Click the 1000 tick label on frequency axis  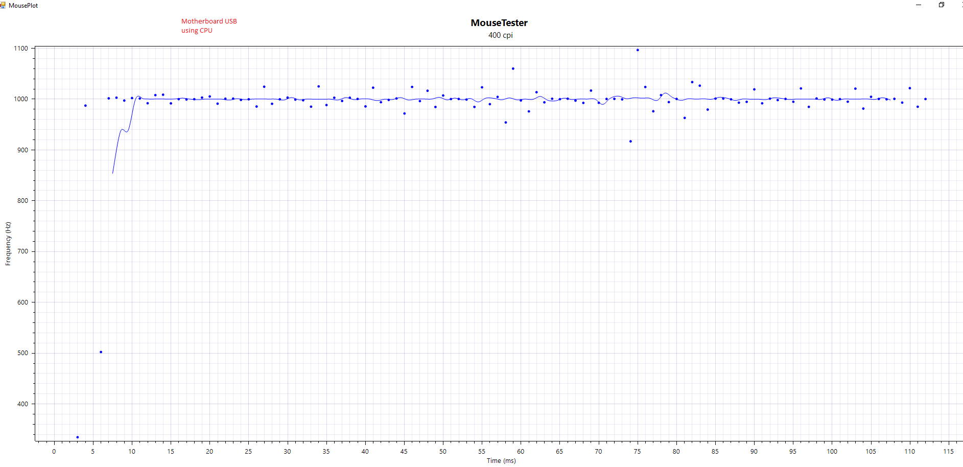tap(21, 99)
